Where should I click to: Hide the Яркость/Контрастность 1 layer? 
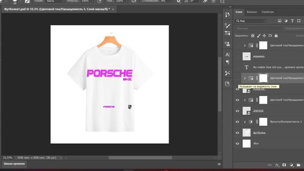coord(237,122)
